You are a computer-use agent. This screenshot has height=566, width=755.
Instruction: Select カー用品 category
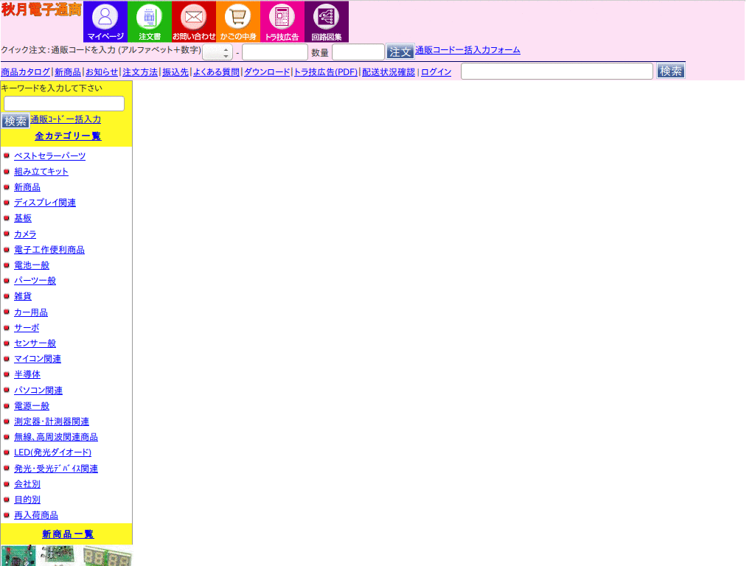(x=31, y=312)
